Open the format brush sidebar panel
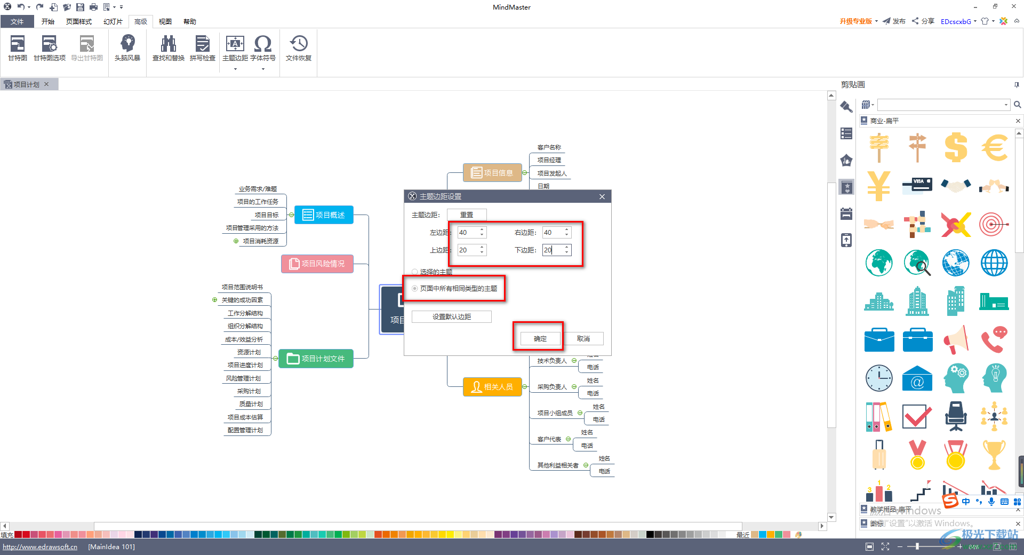This screenshot has width=1024, height=555. 846,107
